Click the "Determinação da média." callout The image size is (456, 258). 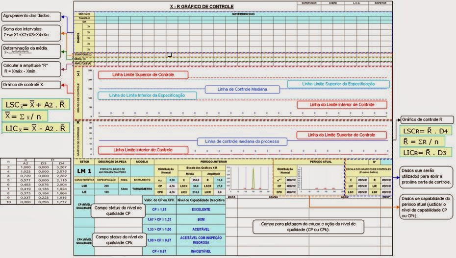point(31,51)
